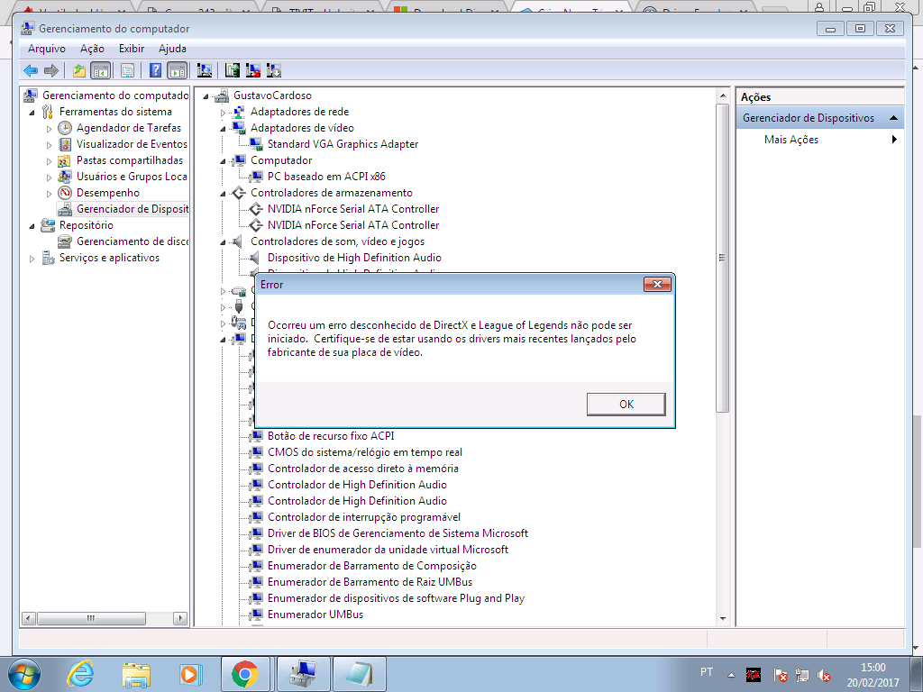This screenshot has width=923, height=692.
Task: Collapse Gerenciador de Dispositivos actions header
Action: [x=893, y=118]
